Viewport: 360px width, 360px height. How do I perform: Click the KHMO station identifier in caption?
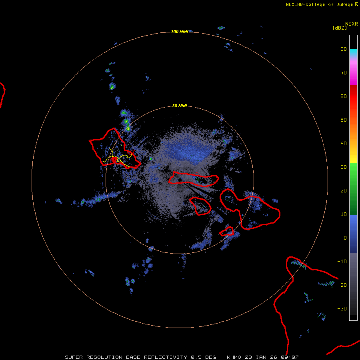click(234, 357)
